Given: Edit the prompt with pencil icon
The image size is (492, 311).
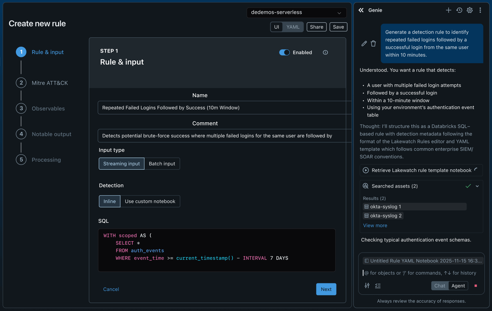Looking at the screenshot, I should [x=364, y=44].
